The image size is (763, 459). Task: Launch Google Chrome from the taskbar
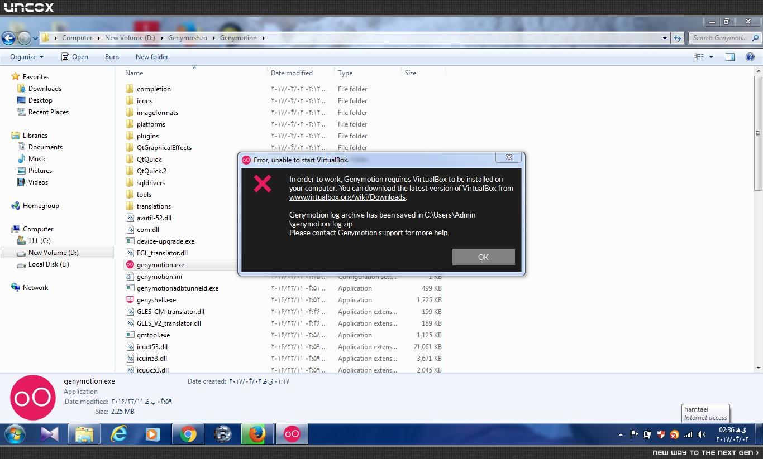tap(188, 434)
